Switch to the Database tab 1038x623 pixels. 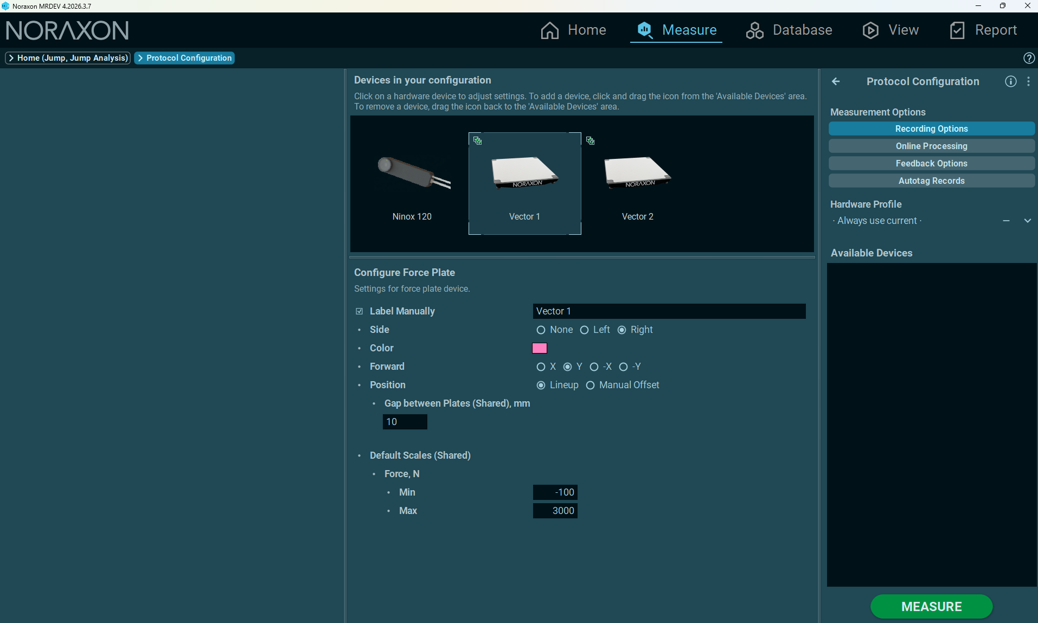[x=789, y=30]
